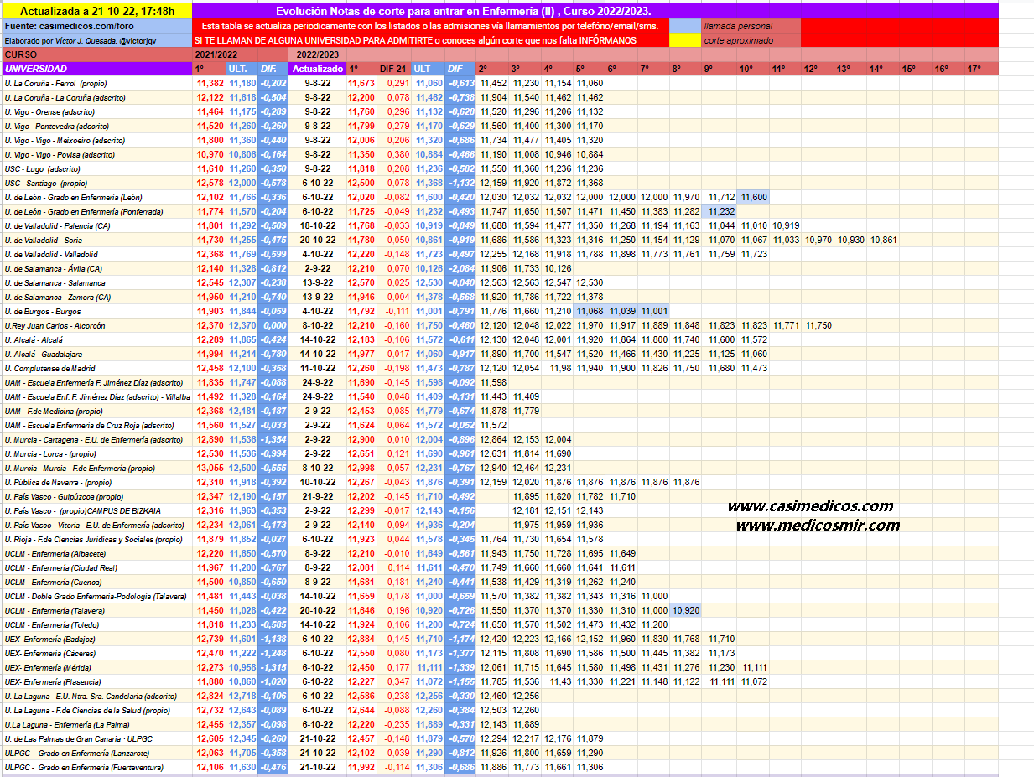This screenshot has width=1034, height=777.
Task: Select 'U. Rioja - F.de Ciencias Jurídicas y Sociales'
Action: tap(96, 539)
